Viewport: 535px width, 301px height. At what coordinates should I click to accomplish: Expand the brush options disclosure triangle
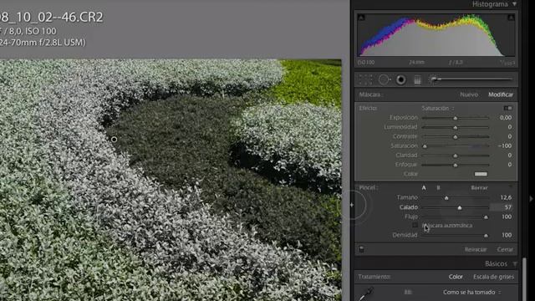click(x=511, y=186)
